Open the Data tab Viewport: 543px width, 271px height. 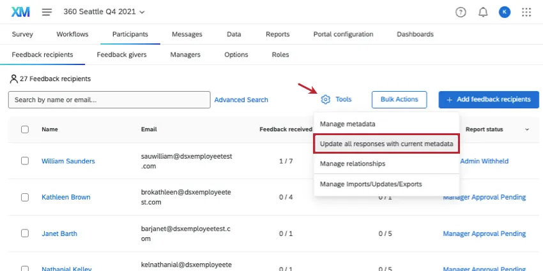234,34
